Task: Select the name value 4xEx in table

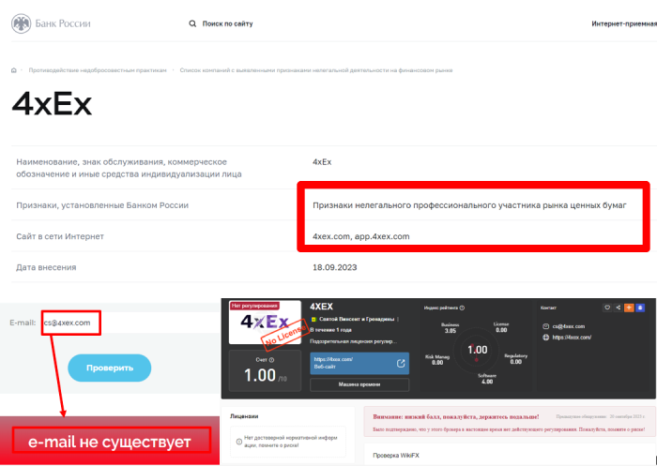Action: [322, 162]
